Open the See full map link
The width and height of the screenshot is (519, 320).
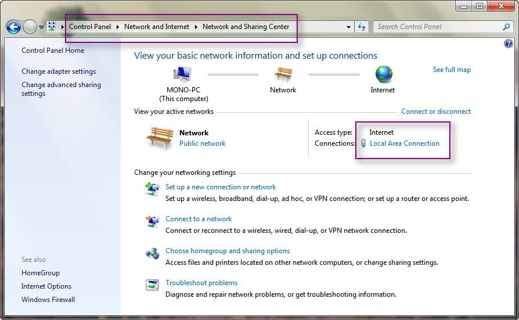click(452, 70)
